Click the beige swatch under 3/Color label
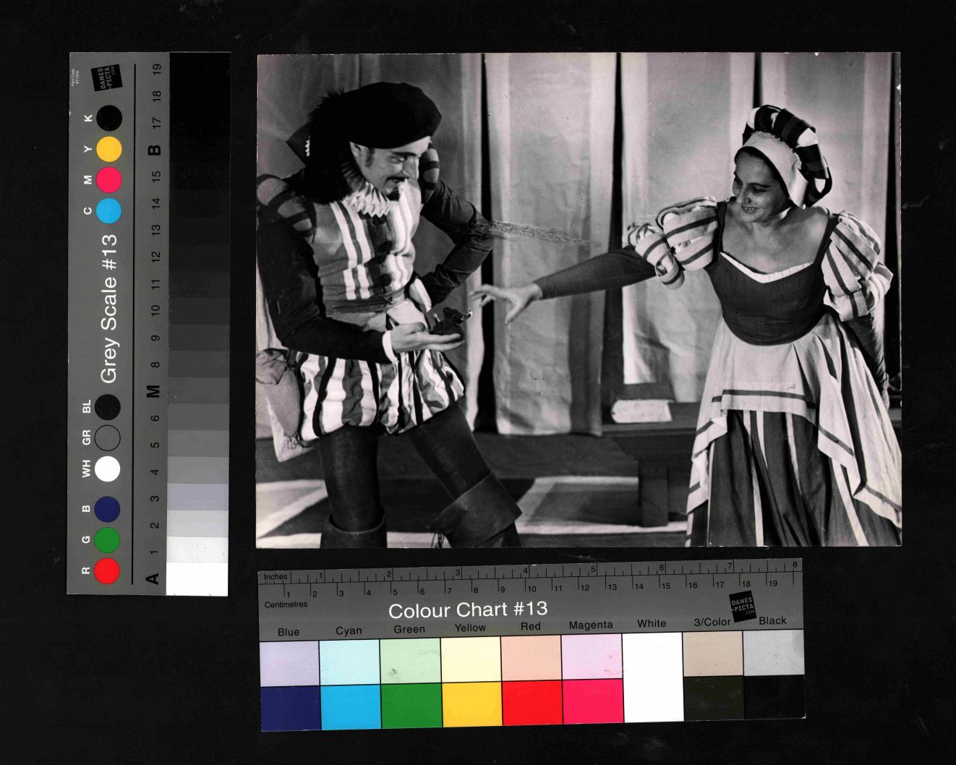 coord(712,653)
